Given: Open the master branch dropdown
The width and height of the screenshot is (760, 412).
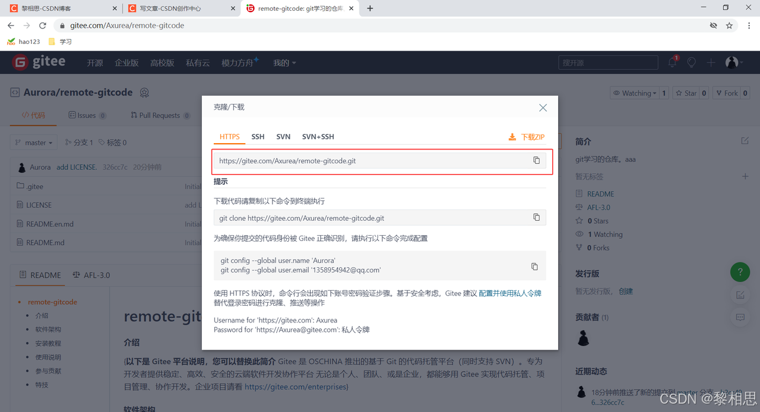Looking at the screenshot, I should 34,142.
